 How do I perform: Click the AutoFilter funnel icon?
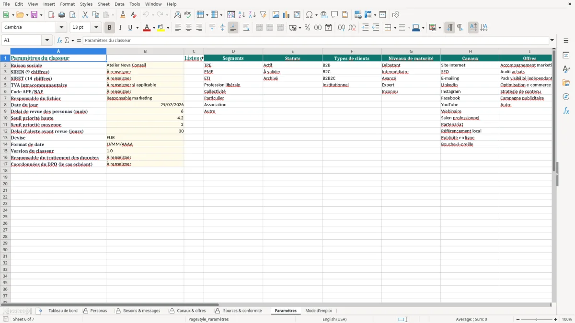[x=263, y=15]
